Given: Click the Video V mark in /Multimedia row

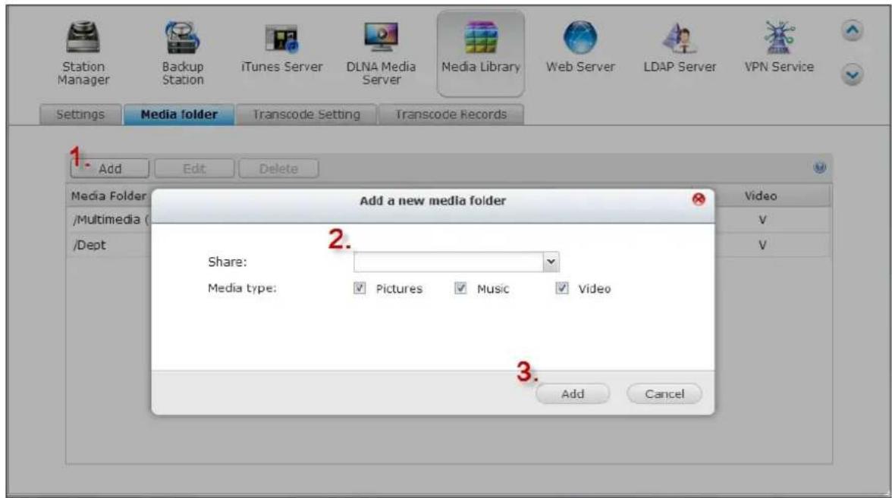Looking at the screenshot, I should point(762,220).
